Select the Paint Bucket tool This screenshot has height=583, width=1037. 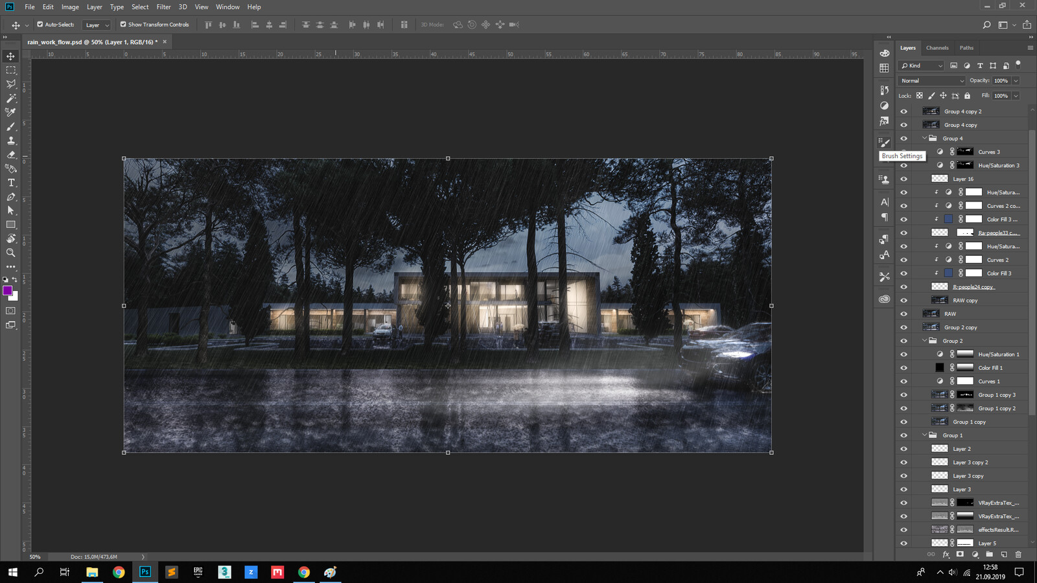pos(11,168)
